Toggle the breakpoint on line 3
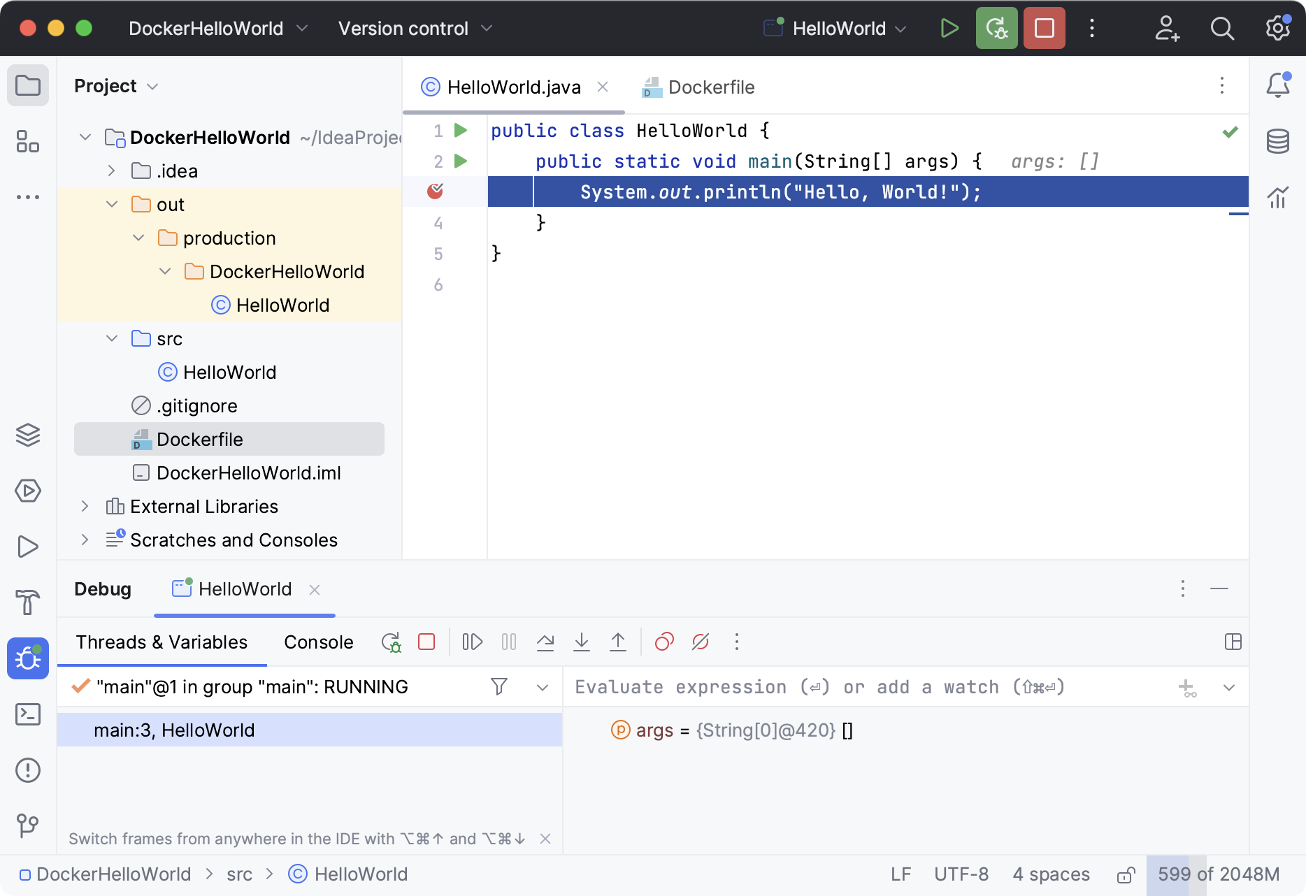This screenshot has height=896, width=1306. pyautogui.click(x=436, y=191)
